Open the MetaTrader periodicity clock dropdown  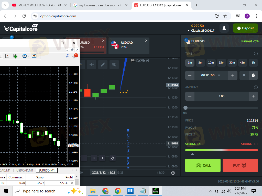(x=26, y=56)
